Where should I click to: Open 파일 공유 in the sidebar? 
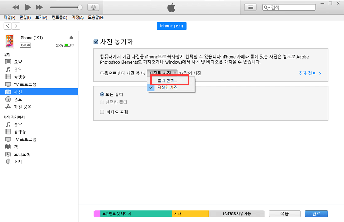tap(25, 107)
